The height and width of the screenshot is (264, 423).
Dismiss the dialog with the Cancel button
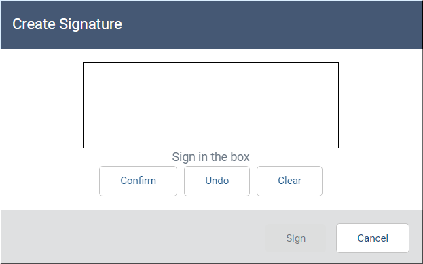pyautogui.click(x=373, y=238)
